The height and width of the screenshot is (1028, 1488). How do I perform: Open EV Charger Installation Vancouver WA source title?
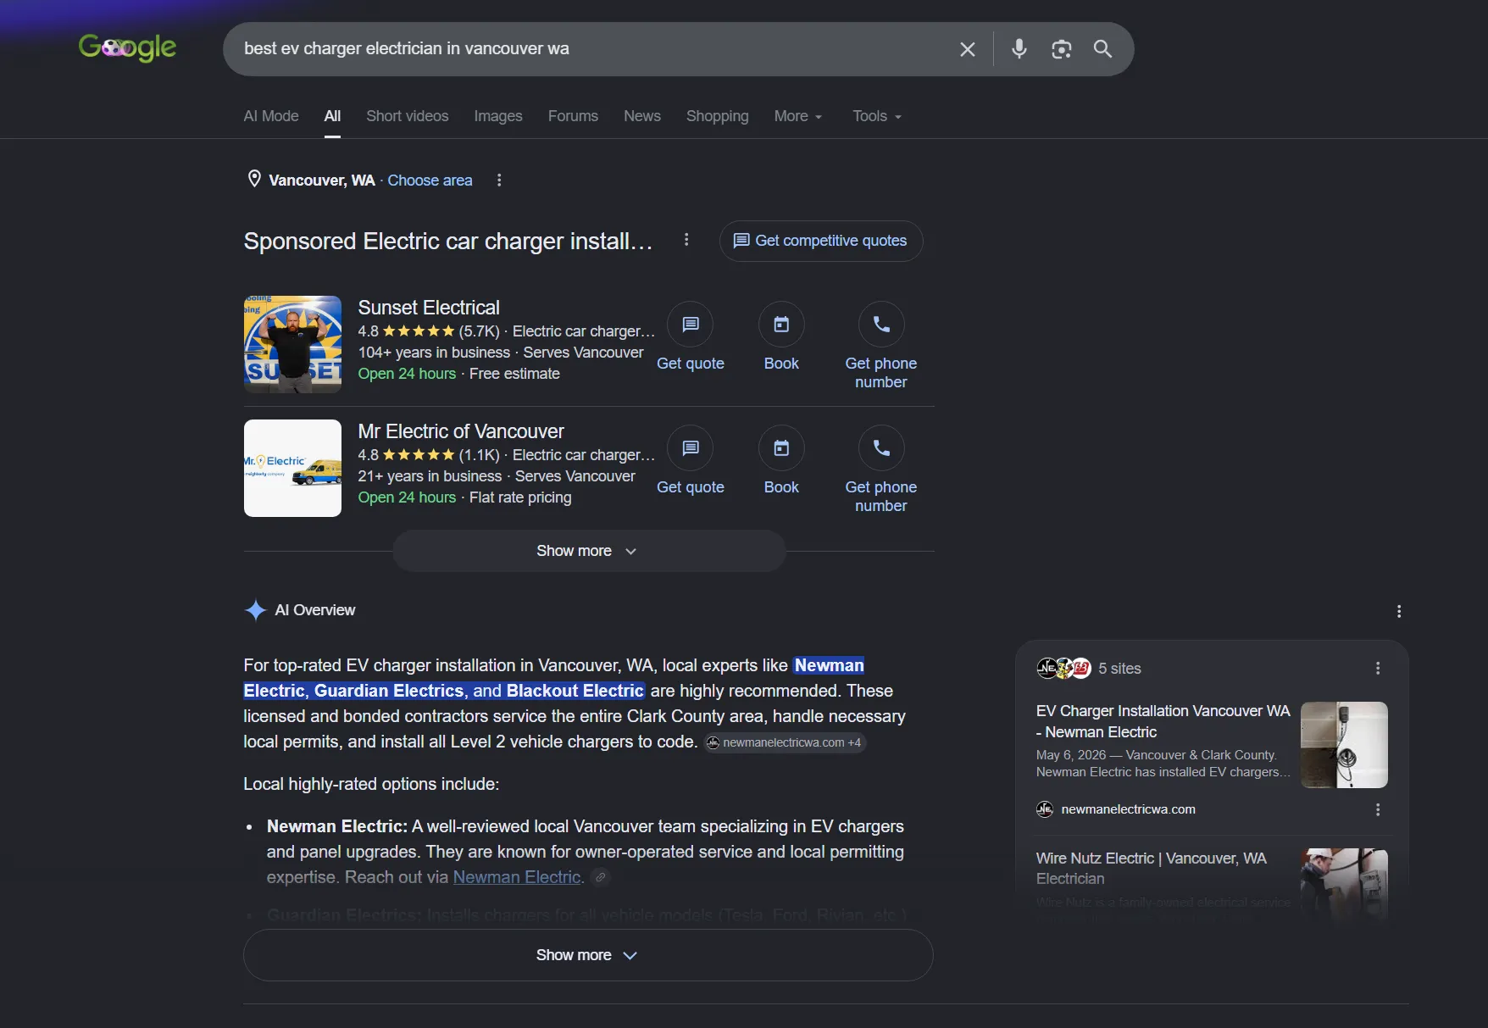1163,721
